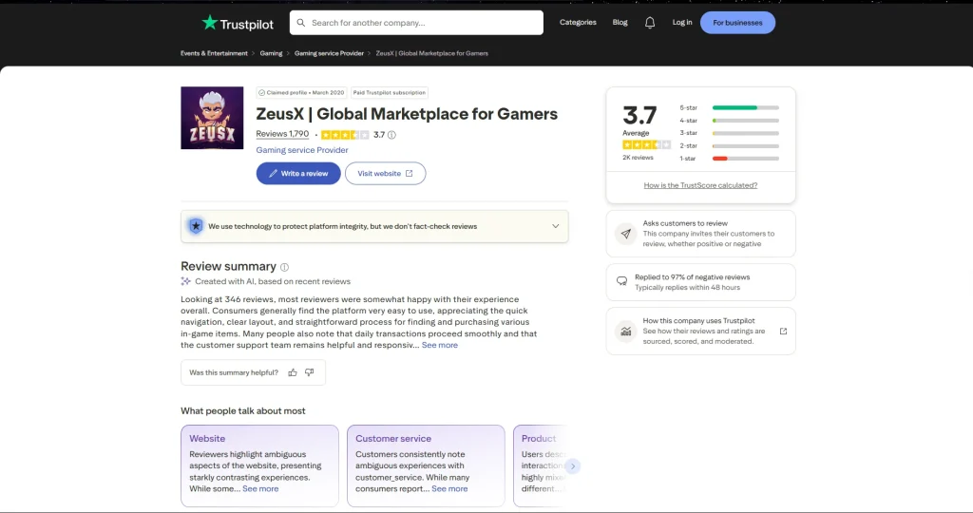Image resolution: width=973 pixels, height=513 pixels.
Task: Open the Reviews 1,790 link
Action: tap(282, 134)
